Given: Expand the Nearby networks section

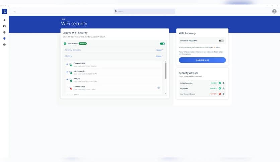Looking at the screenshot, I should (x=160, y=50).
